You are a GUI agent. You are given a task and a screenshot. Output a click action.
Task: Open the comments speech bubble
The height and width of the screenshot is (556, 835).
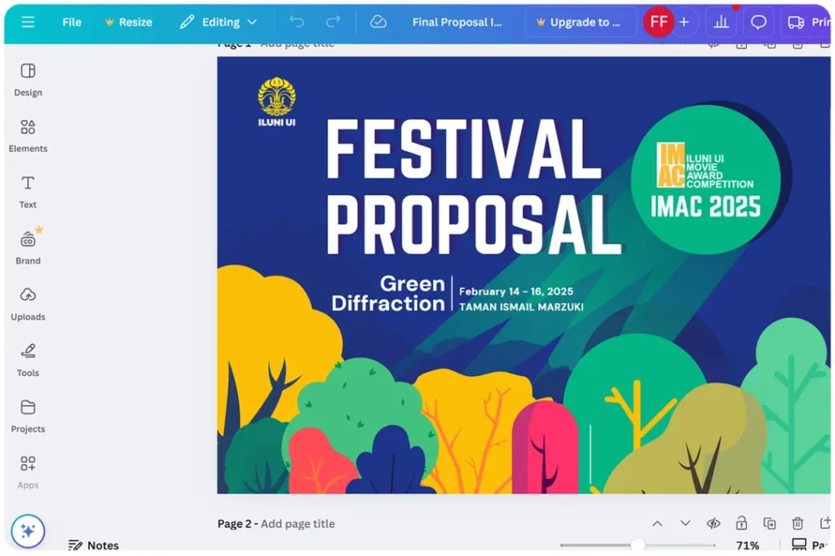758,22
